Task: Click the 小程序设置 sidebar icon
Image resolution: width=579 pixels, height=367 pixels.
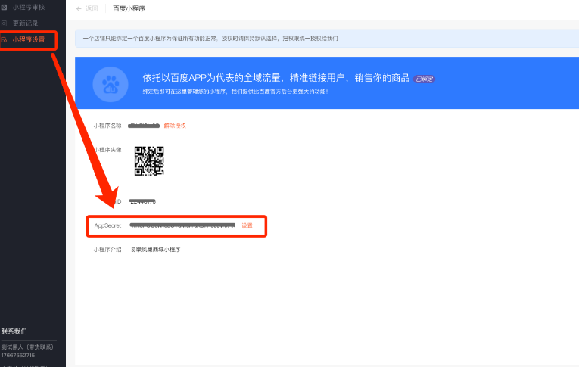Action: [x=4, y=39]
